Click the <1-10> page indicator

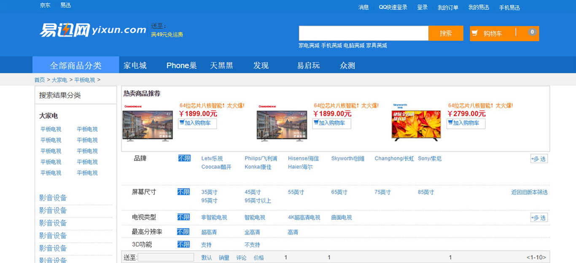pyautogui.click(x=536, y=258)
